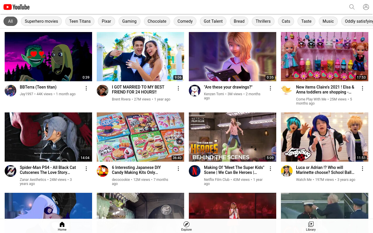Open title "BBTerra (Teen titan)"
Viewport: 373px width, 233px height.
(x=38, y=87)
